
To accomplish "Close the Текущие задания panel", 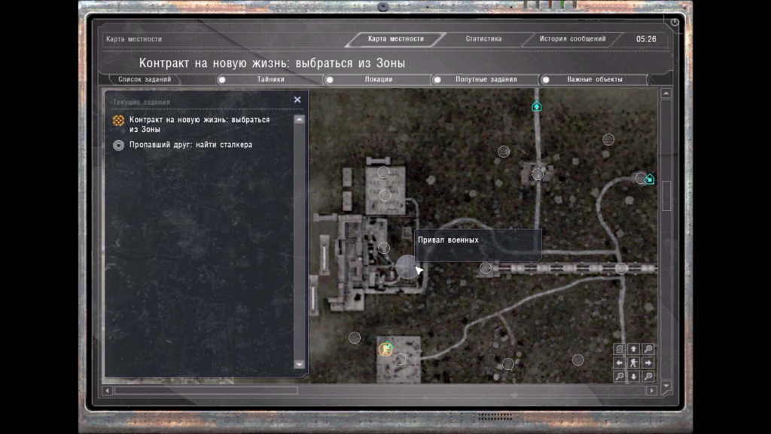I will coord(297,100).
